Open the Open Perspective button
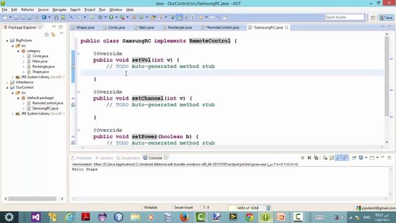396x223 pixels. [373, 17]
